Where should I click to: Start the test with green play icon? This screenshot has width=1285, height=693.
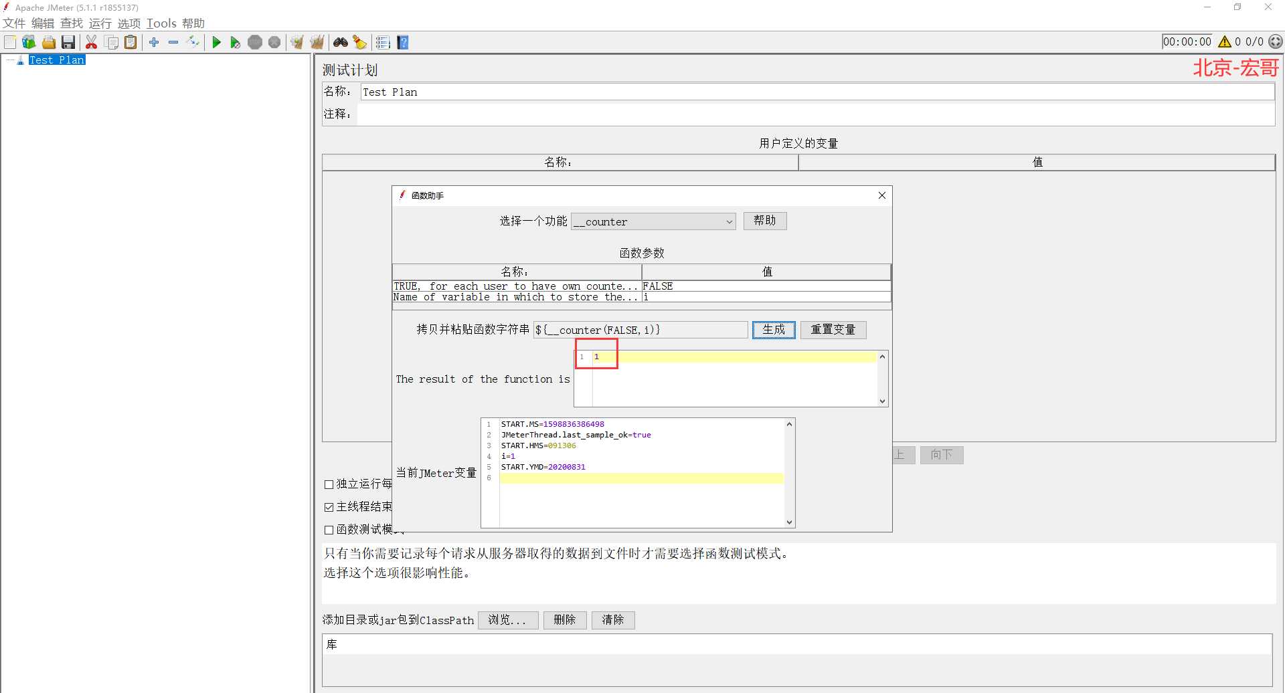216,42
